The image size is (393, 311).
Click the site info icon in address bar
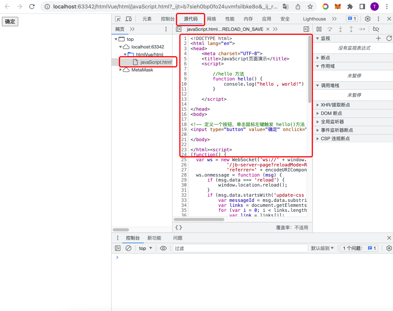pos(47,7)
